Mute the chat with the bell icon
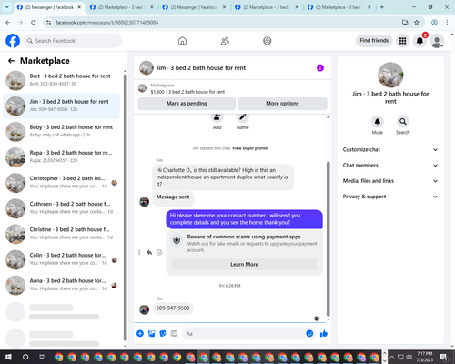This screenshot has height=364, width=455. [378, 122]
